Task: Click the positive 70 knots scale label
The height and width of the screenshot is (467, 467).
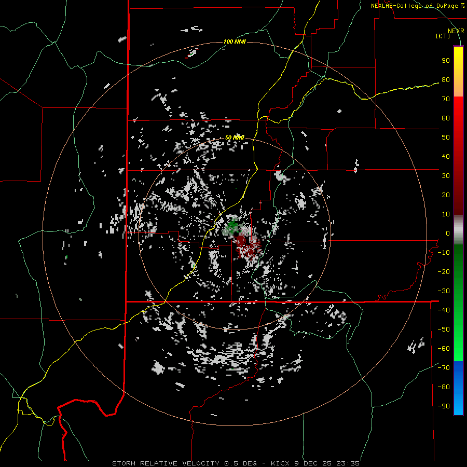Action: point(446,99)
